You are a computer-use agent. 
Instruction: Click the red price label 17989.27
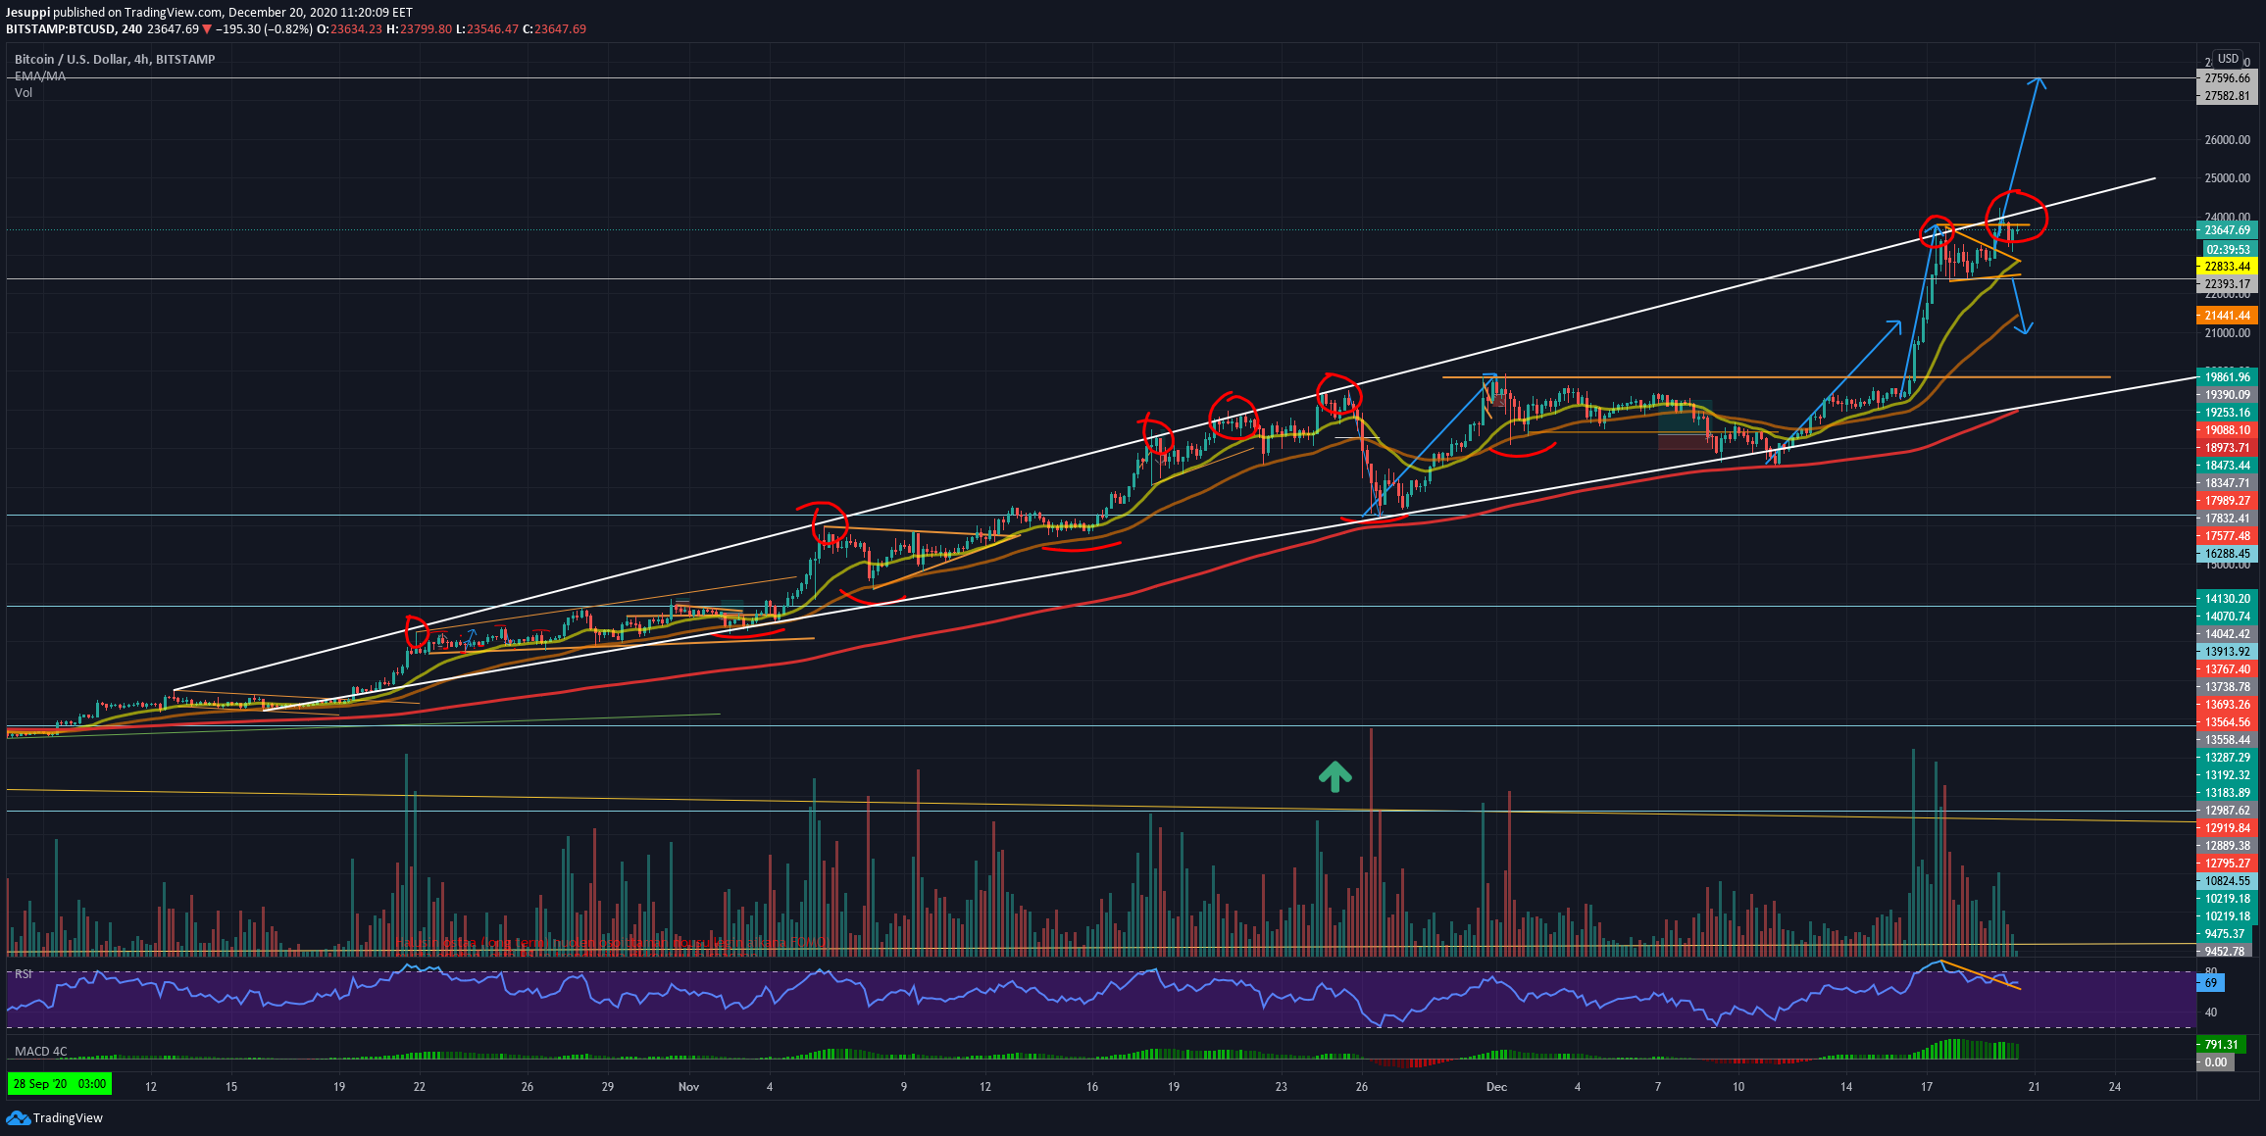[2227, 501]
